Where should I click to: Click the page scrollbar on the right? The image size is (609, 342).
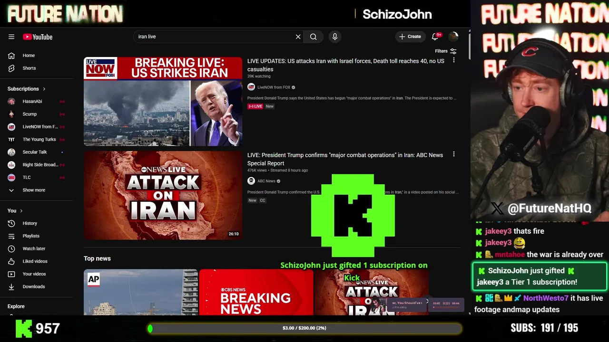469,45
